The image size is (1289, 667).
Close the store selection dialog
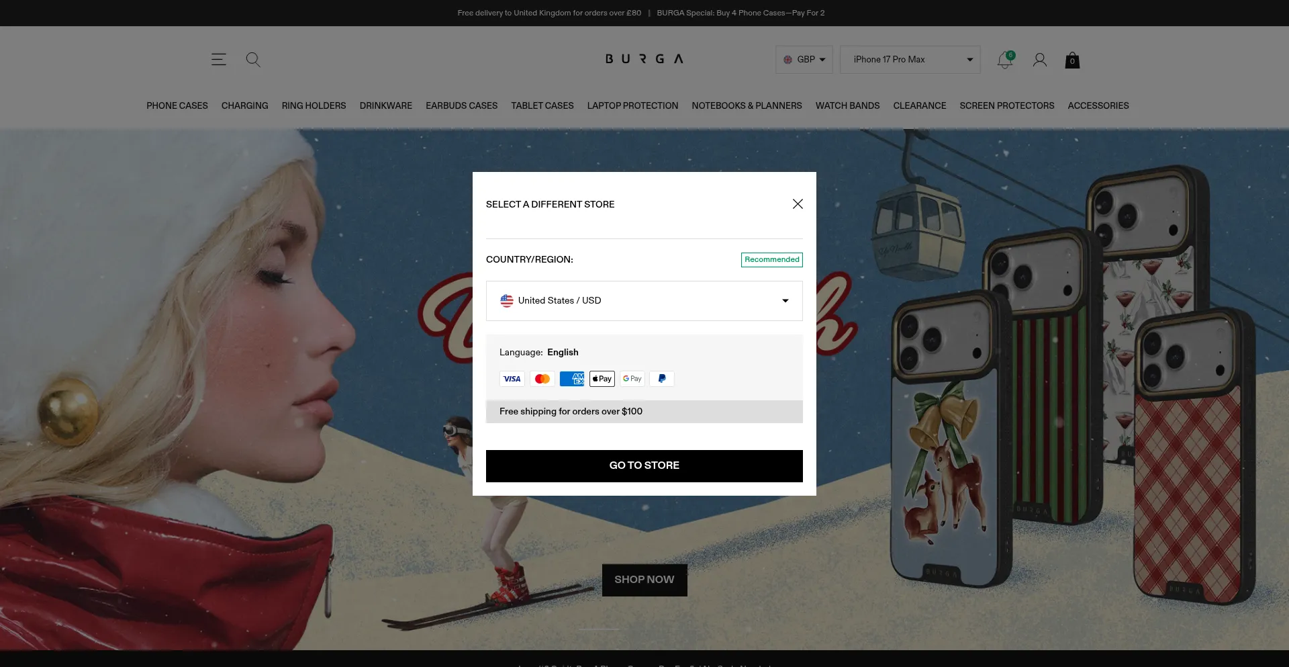(798, 204)
